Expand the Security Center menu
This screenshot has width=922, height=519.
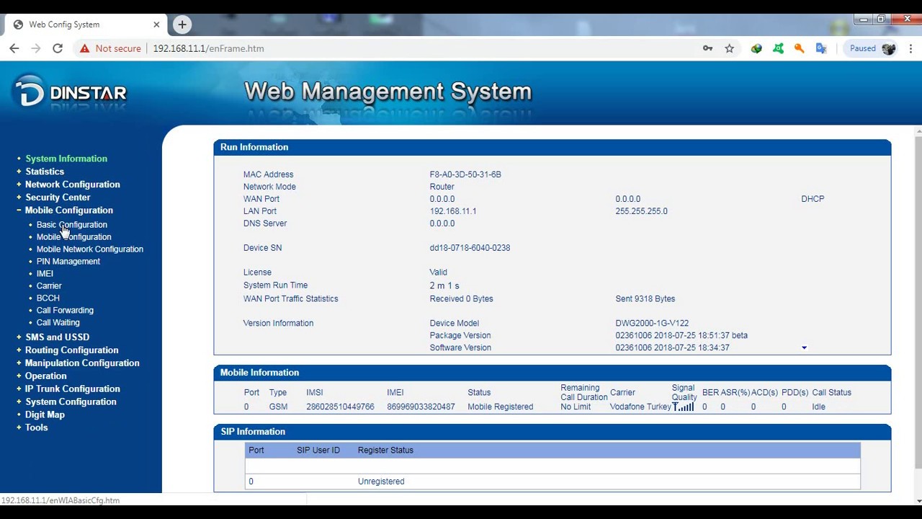click(x=58, y=198)
